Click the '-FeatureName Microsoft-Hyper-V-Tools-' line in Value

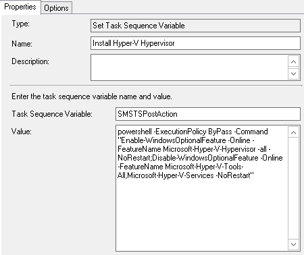[x=180, y=167]
